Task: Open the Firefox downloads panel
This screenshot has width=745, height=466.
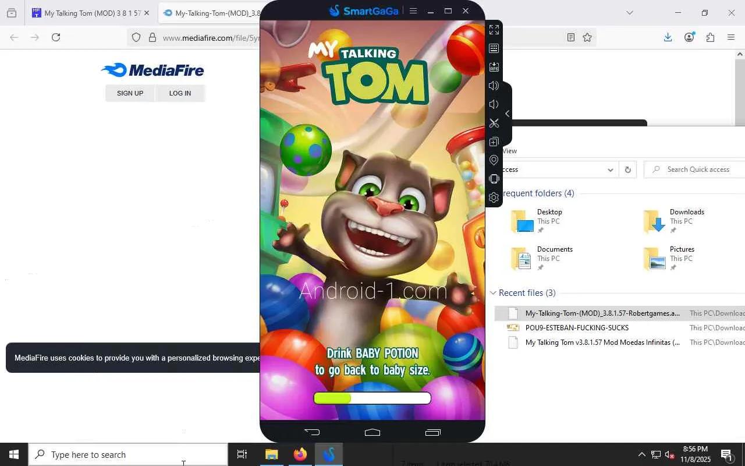Action: tap(668, 37)
